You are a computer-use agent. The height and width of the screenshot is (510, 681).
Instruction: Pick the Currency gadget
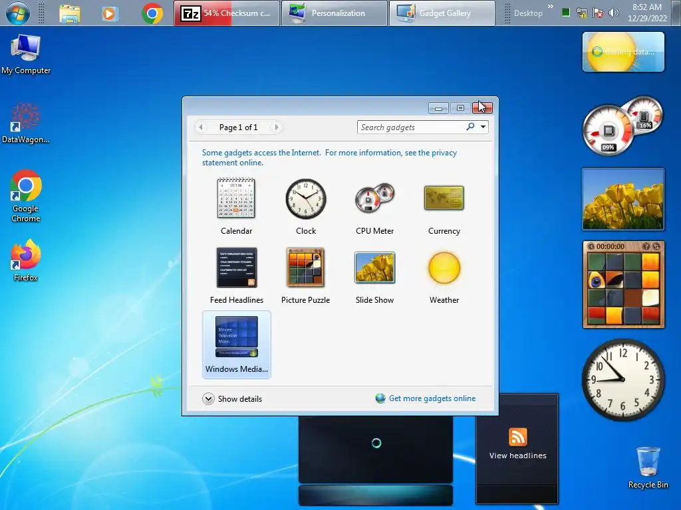444,207
